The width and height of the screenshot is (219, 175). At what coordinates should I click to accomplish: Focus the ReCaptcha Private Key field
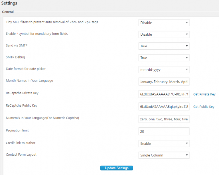point(164,94)
